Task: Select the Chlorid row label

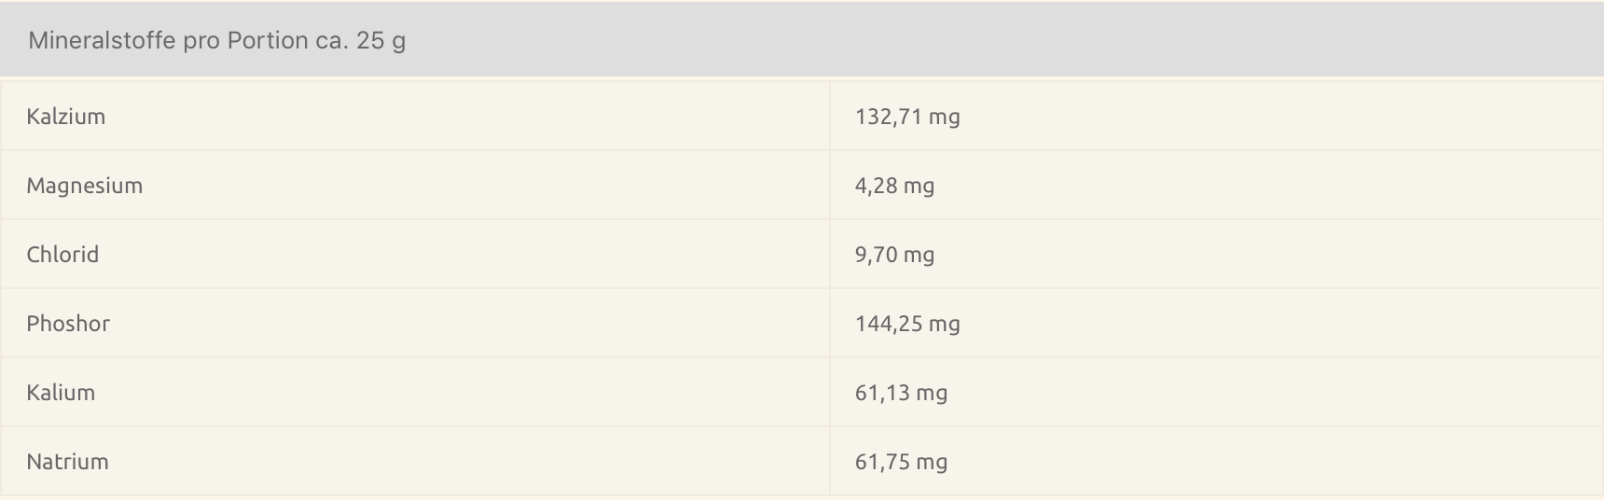Action: (62, 255)
